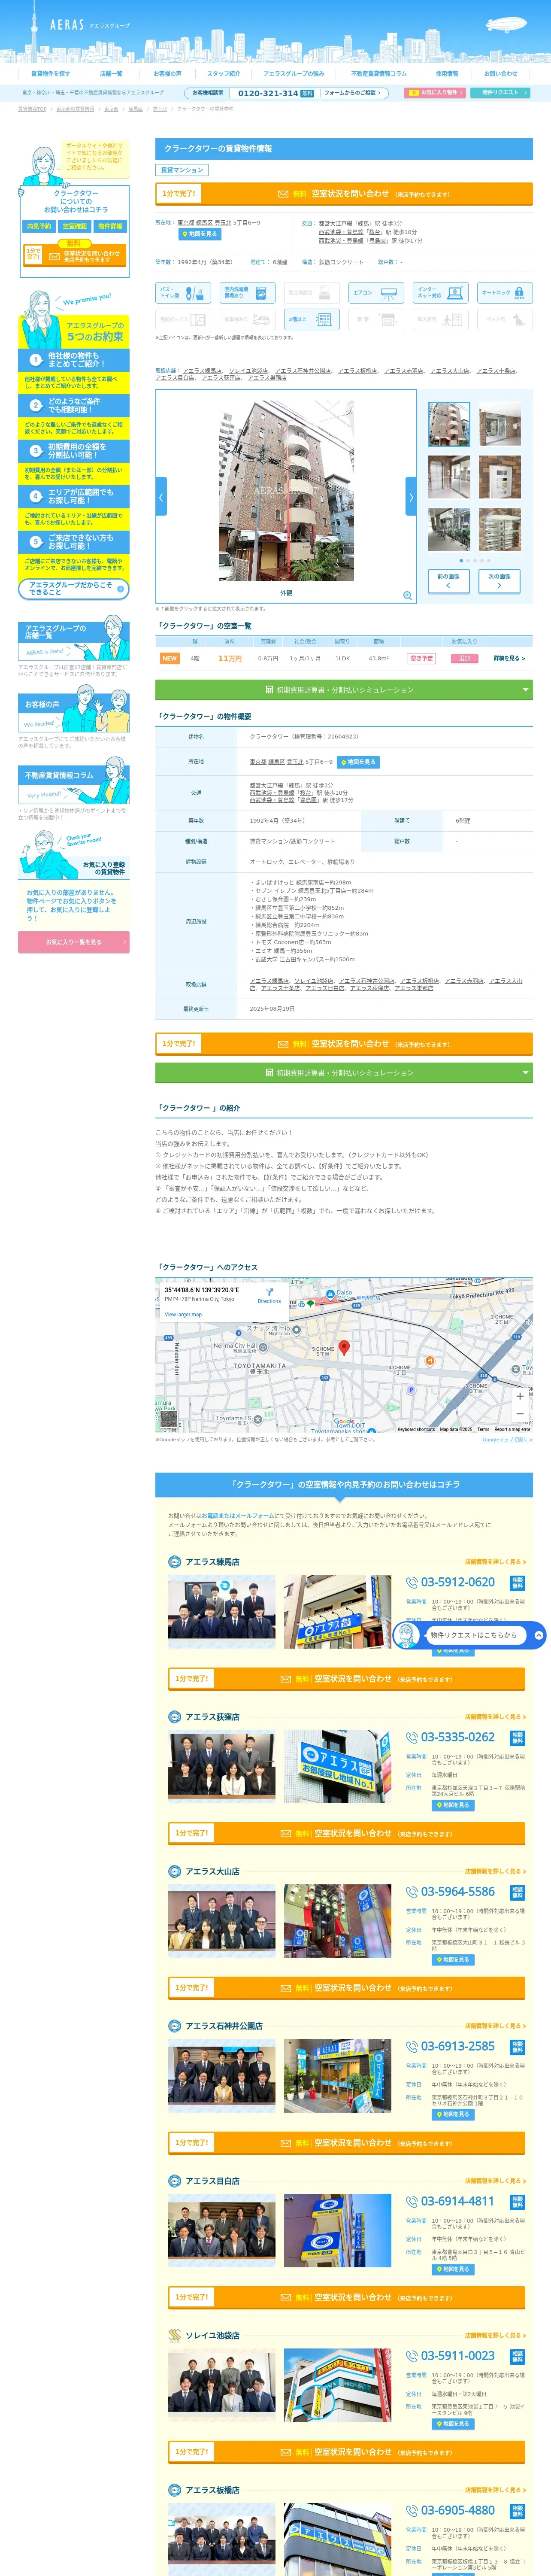The image size is (551, 2576).
Task: Open the お客様の声 navigation item
Action: [x=167, y=74]
